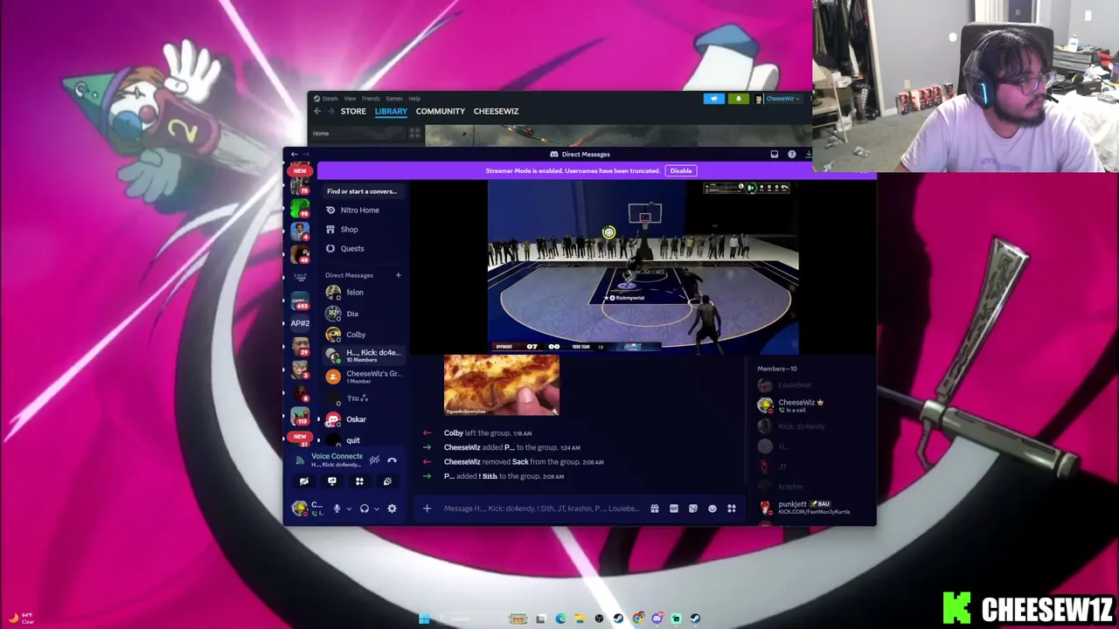Mute the microphone
The height and width of the screenshot is (629, 1119).
(337, 508)
